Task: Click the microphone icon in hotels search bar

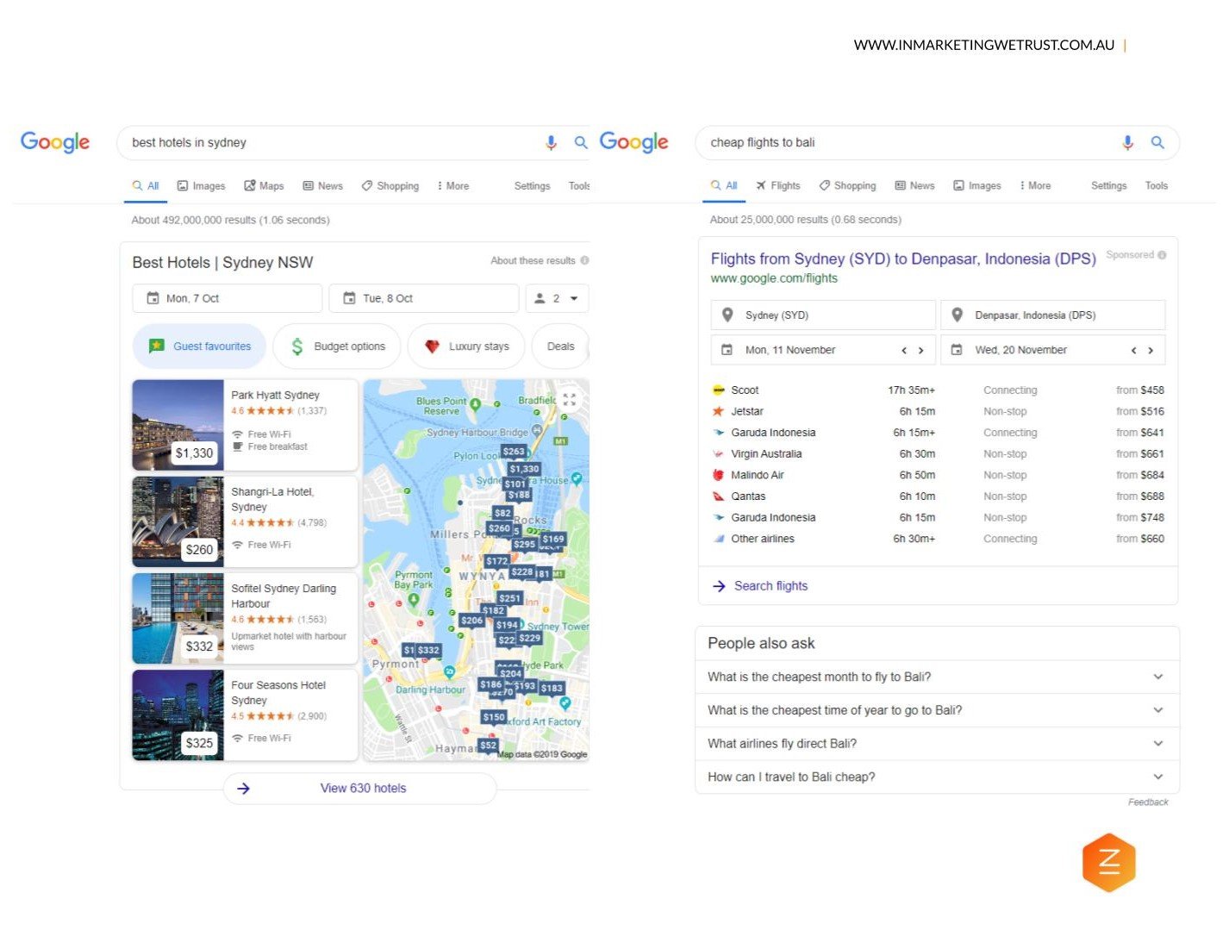Action: 551,143
